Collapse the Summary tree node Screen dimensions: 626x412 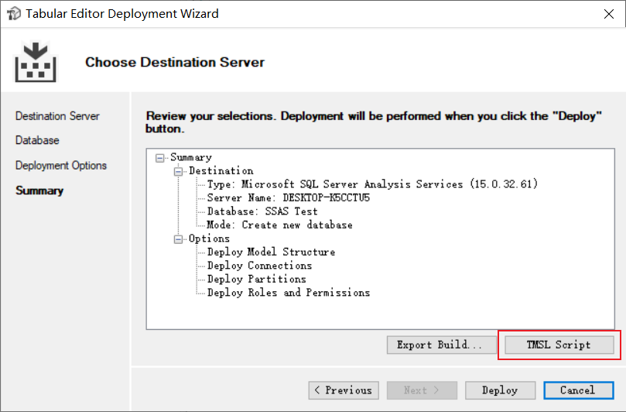tap(160, 158)
